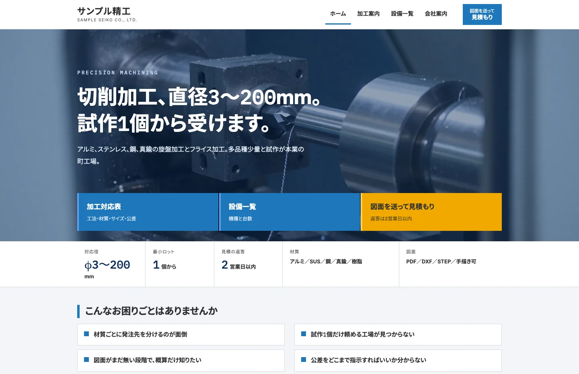This screenshot has height=374, width=579.
Task: Click the 最小ロット label
Action: pyautogui.click(x=164, y=252)
